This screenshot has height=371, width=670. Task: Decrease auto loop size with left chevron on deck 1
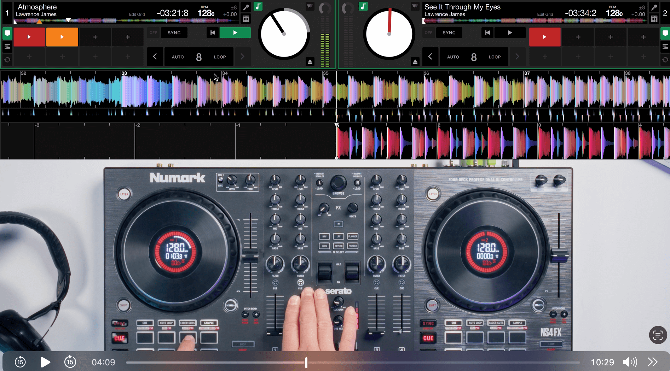[155, 57]
